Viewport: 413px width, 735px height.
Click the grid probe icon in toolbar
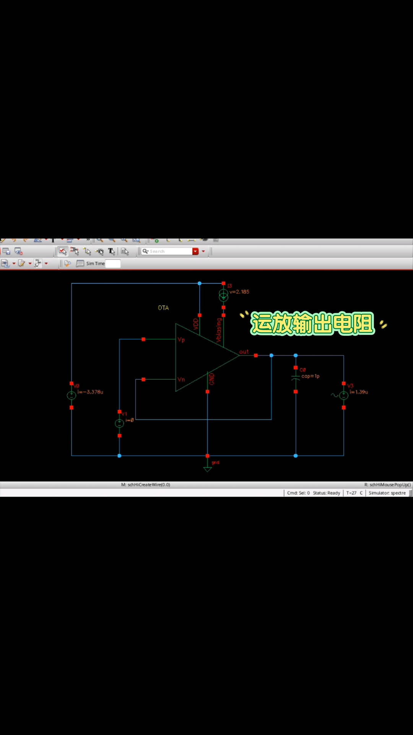pos(38,263)
